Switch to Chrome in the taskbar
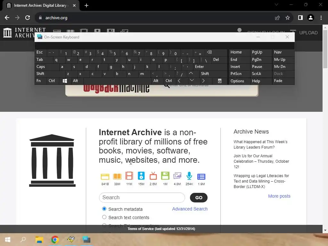328x246 pixels. point(55,240)
